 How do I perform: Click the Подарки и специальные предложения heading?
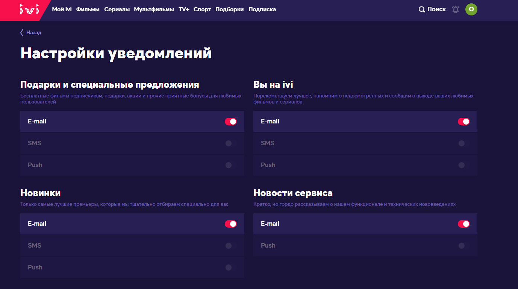click(x=110, y=85)
